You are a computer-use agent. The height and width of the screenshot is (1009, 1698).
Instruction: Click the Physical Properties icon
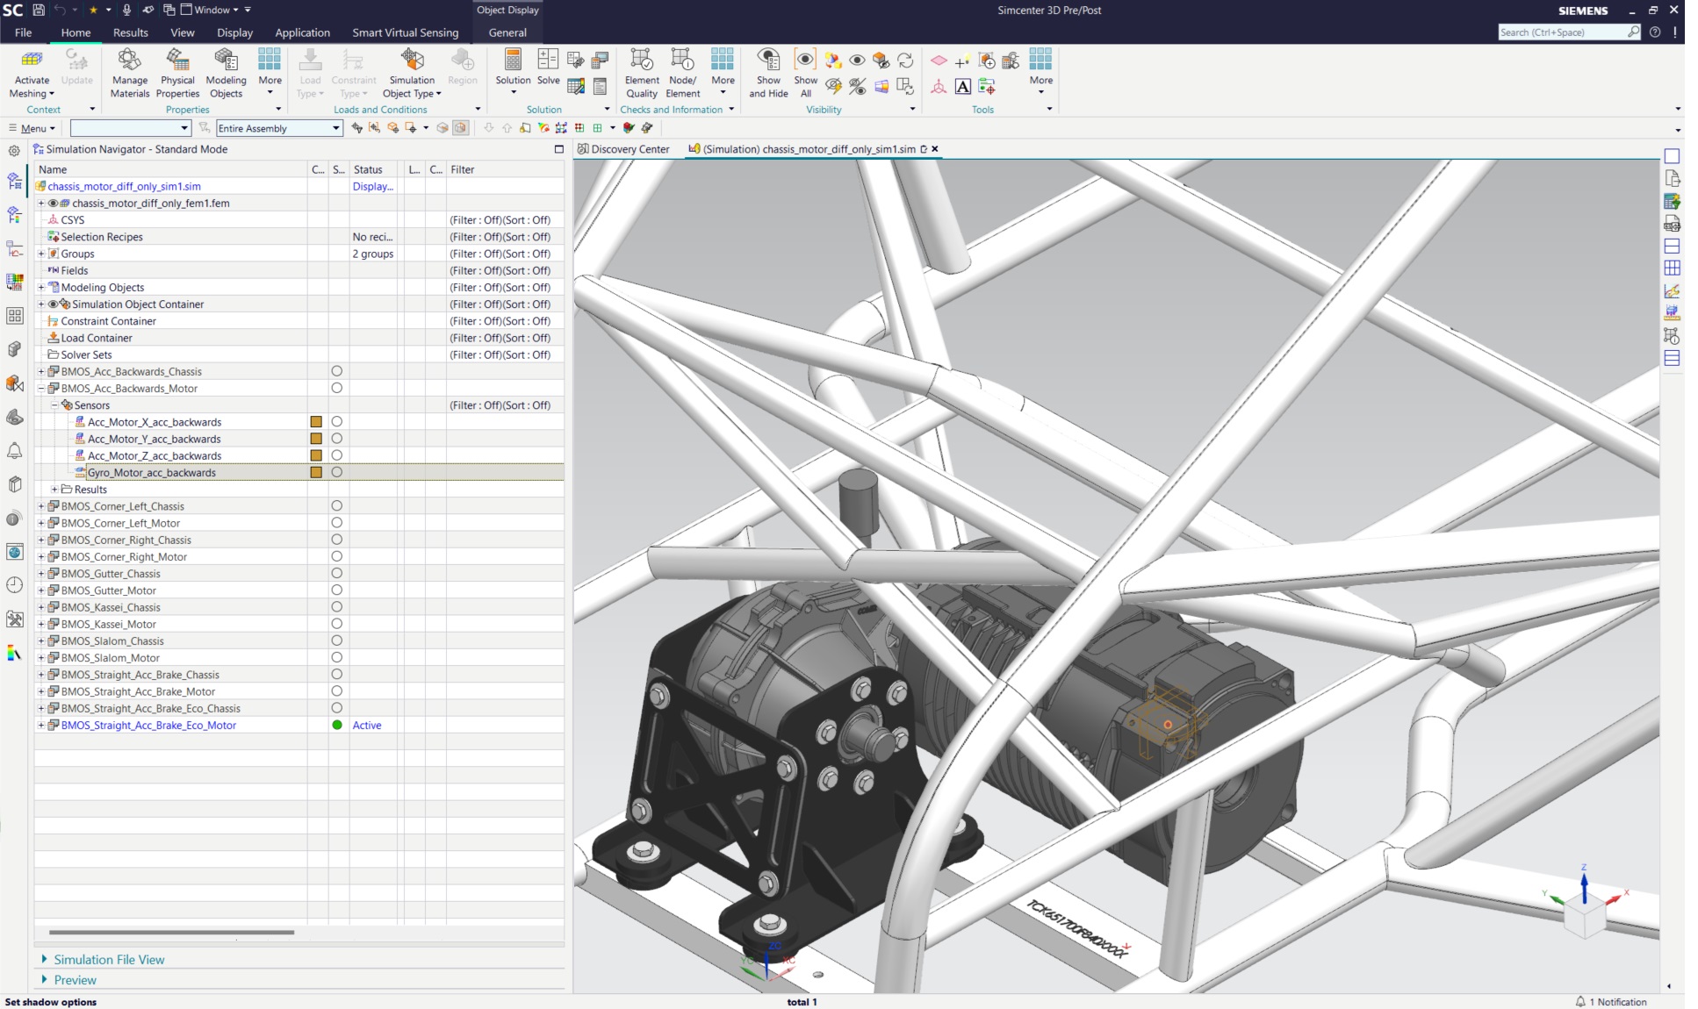click(x=177, y=61)
